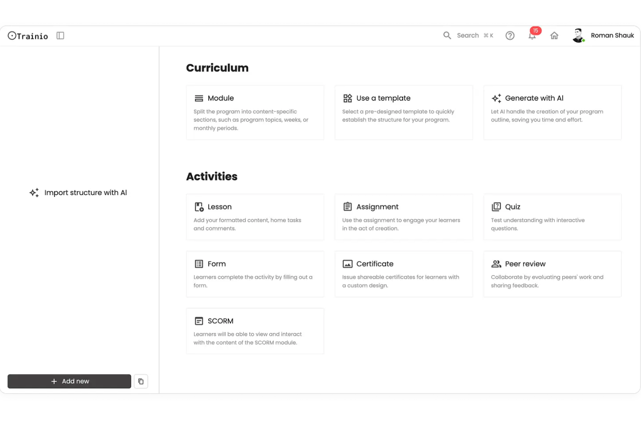Click the Trainio logo

tap(27, 36)
